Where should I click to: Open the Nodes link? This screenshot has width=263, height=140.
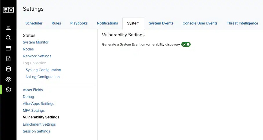tap(28, 49)
